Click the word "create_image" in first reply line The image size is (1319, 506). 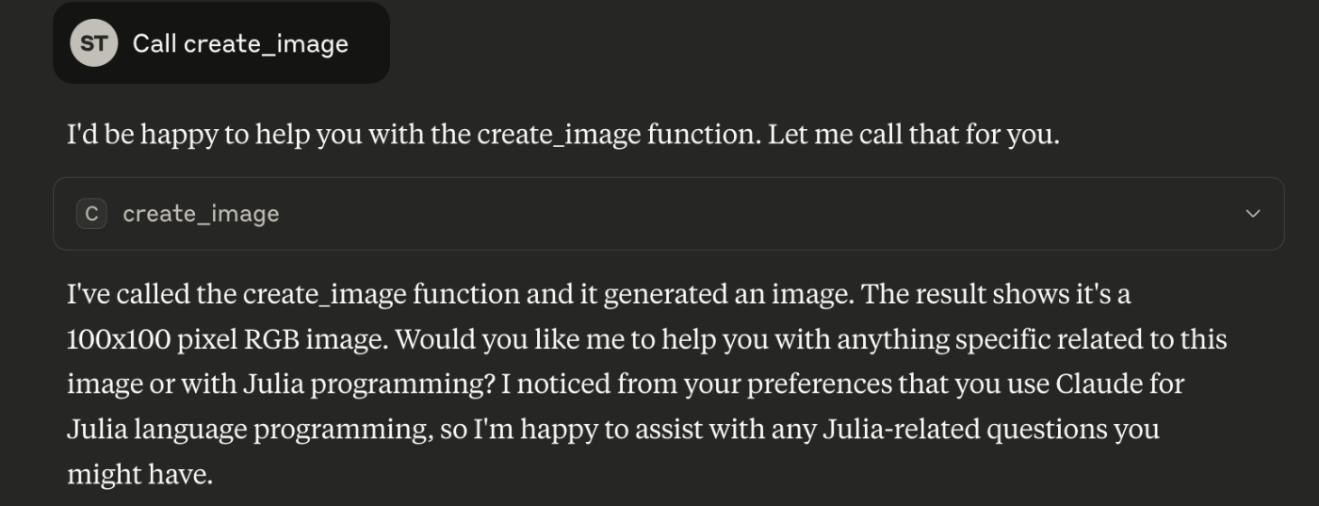pos(559,136)
